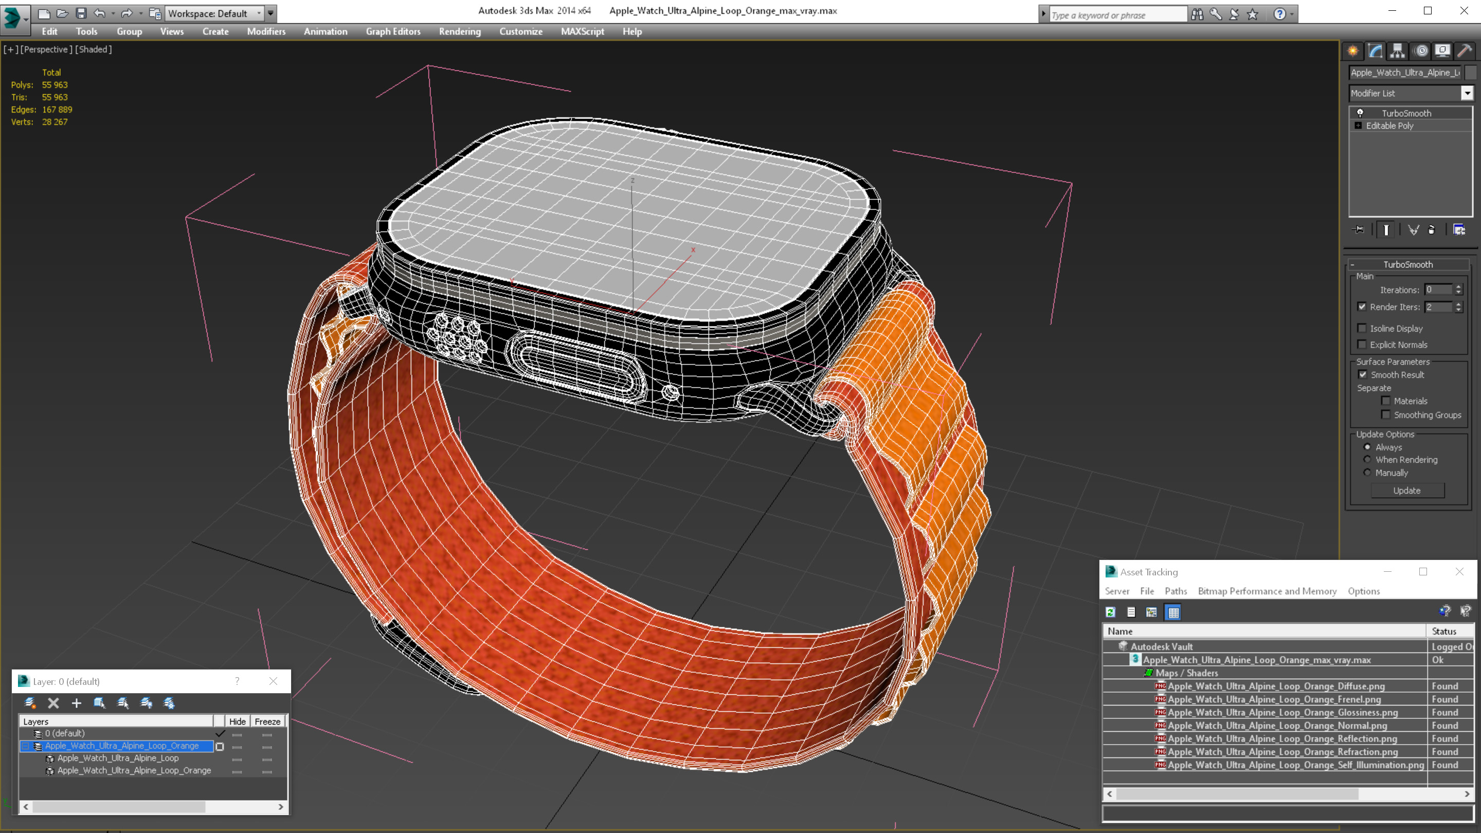The height and width of the screenshot is (833, 1481).
Task: Open the Modifier List dropdown
Action: tap(1467, 93)
